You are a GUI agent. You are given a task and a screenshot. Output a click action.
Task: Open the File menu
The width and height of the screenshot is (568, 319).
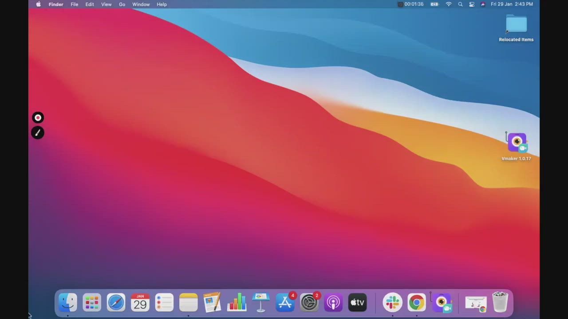click(x=75, y=4)
